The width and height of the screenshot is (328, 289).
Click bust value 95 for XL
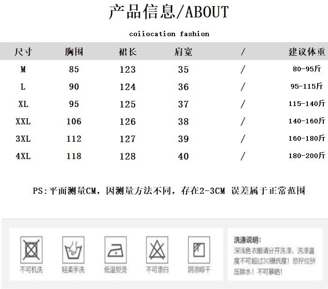tap(74, 104)
